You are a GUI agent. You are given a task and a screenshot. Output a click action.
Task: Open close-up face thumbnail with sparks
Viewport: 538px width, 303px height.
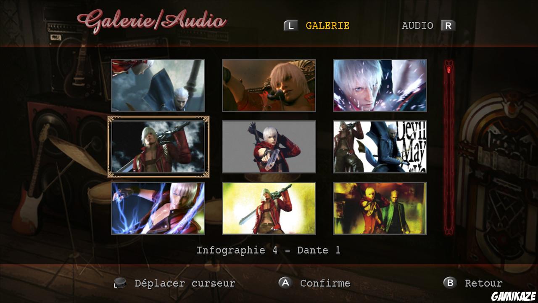[x=380, y=85]
